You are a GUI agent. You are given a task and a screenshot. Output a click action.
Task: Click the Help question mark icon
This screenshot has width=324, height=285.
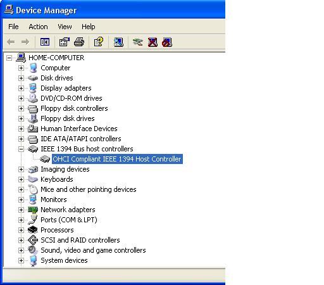point(99,42)
